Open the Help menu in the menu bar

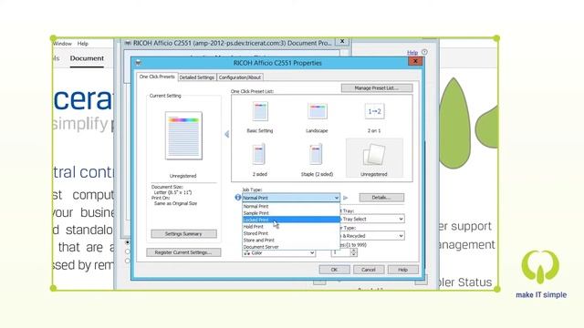pos(83,44)
